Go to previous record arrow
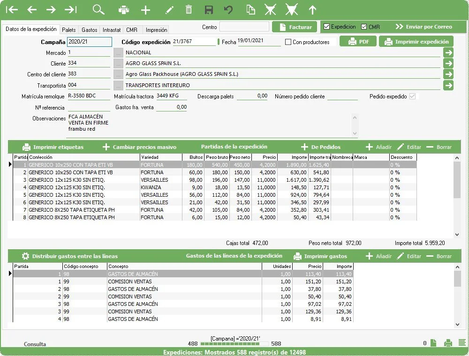 pyautogui.click(x=32, y=10)
